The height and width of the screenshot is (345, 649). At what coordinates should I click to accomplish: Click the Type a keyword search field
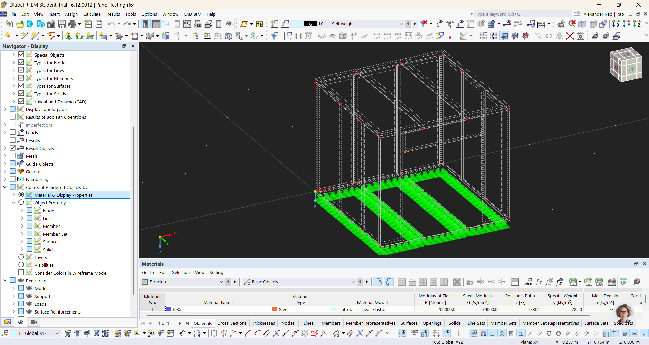(x=521, y=14)
